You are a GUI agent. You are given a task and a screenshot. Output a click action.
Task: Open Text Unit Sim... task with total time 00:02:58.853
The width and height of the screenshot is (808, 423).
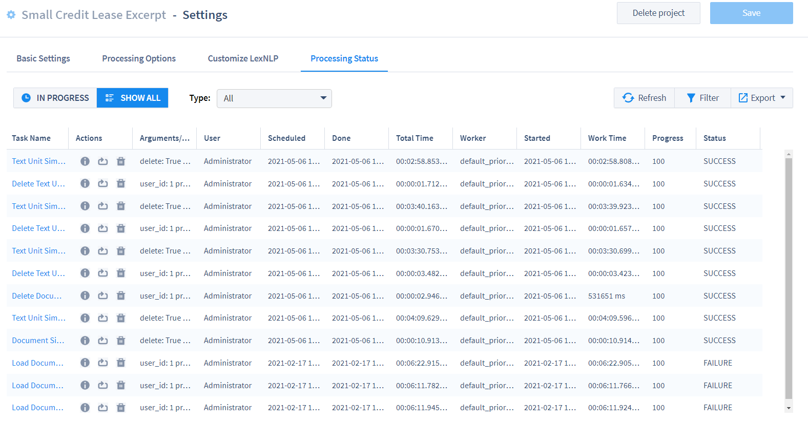pyautogui.click(x=39, y=161)
